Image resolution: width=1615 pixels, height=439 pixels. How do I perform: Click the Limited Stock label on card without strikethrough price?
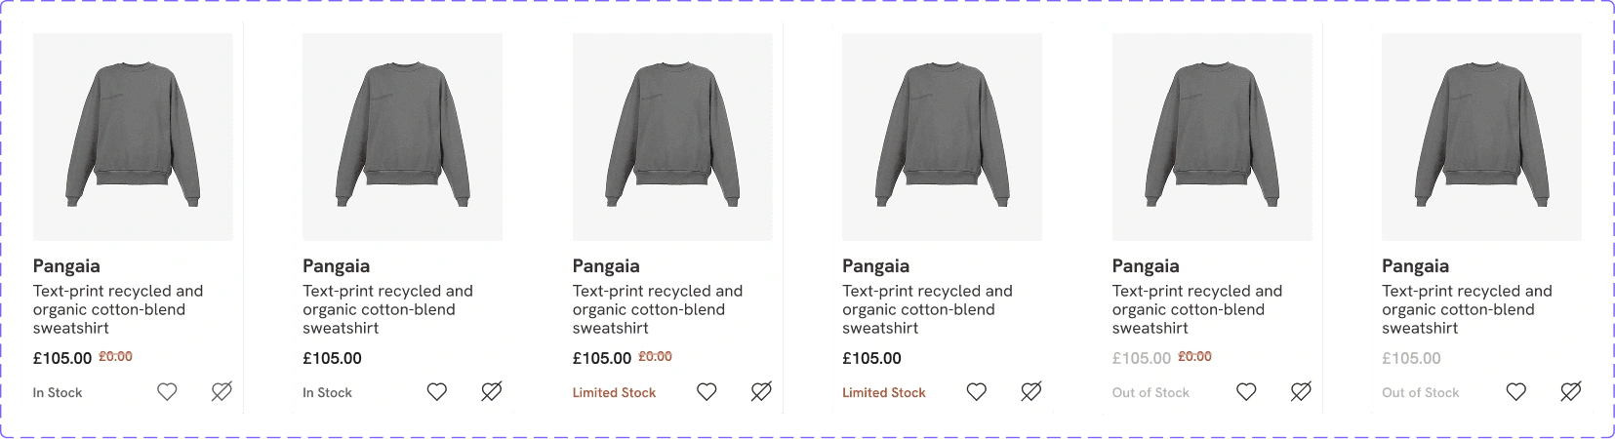(884, 393)
